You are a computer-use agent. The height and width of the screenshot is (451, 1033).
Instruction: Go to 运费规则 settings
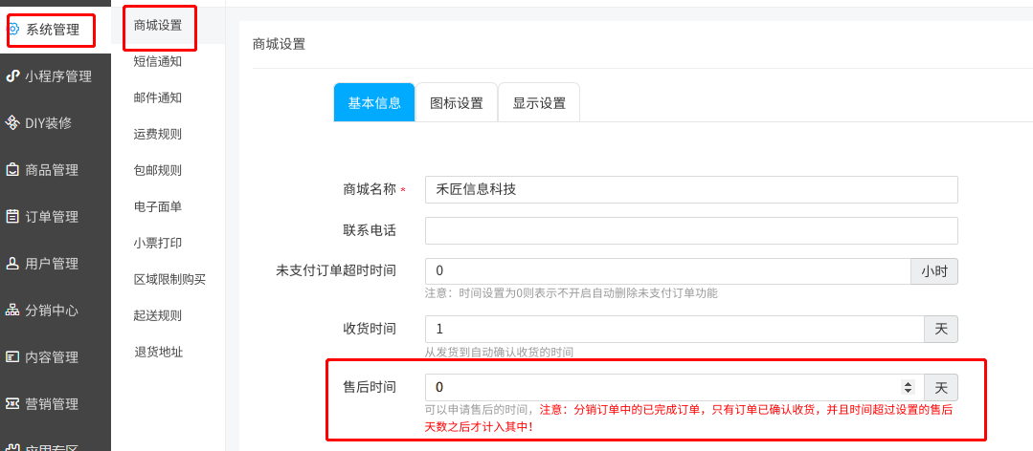click(x=158, y=134)
